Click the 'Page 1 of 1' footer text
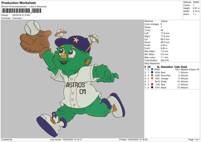Screen dimensions: 201x142 194,140
